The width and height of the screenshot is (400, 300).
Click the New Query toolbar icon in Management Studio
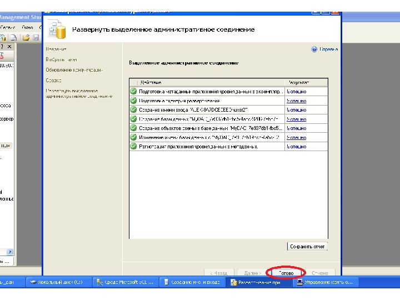click(14, 38)
